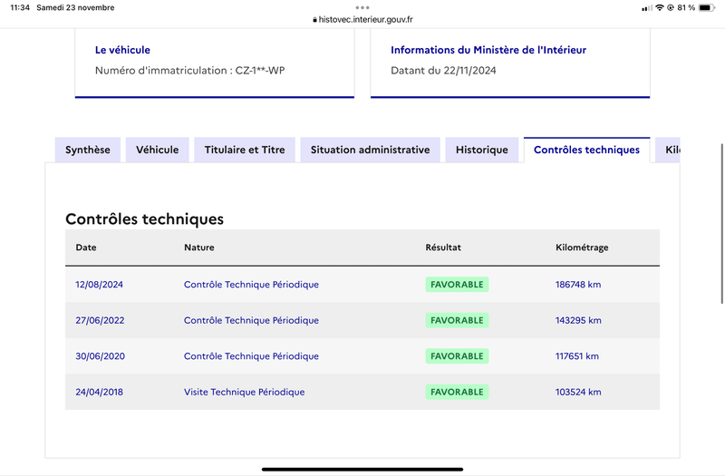Click the 143295 km mileage value
Viewport: 725px width, 476px height.
click(x=578, y=320)
